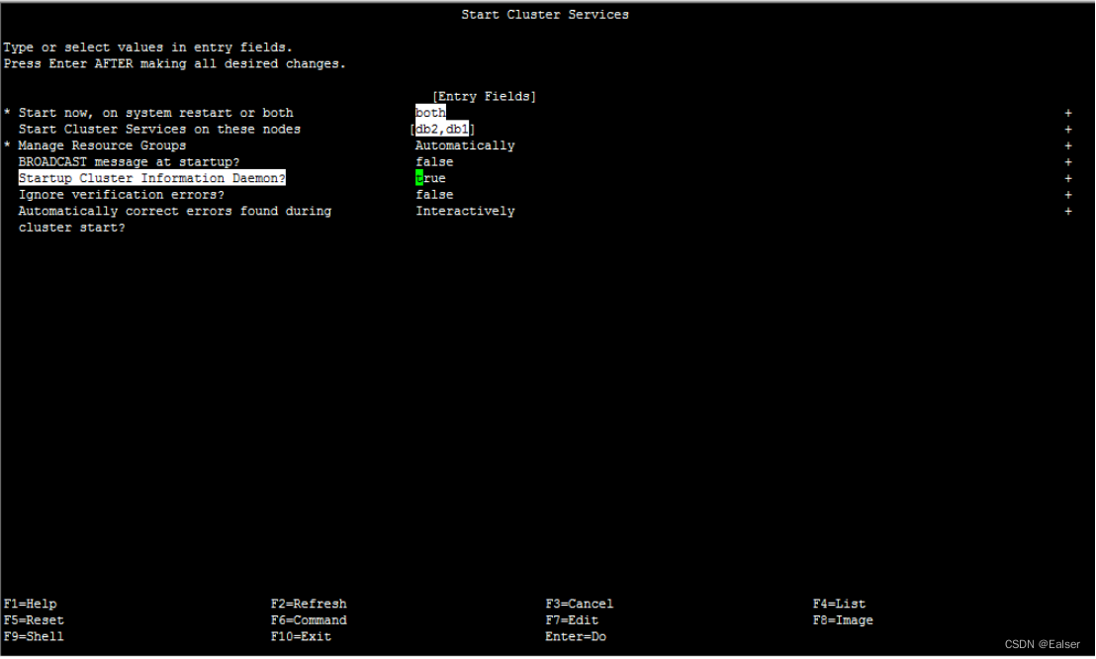Cancel using F3=Cancel
This screenshot has height=659, width=1096.
(x=580, y=603)
